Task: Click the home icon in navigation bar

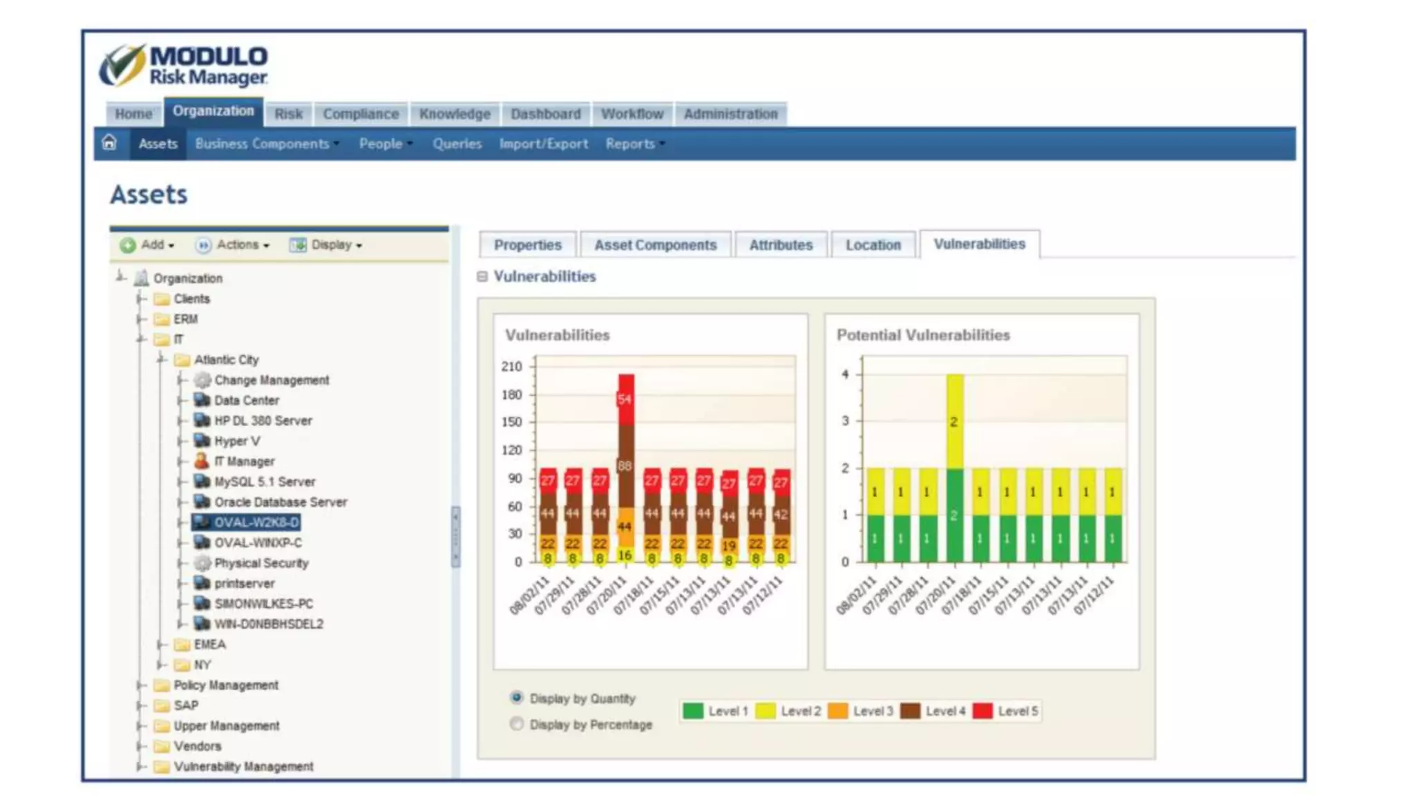Action: coord(109,143)
